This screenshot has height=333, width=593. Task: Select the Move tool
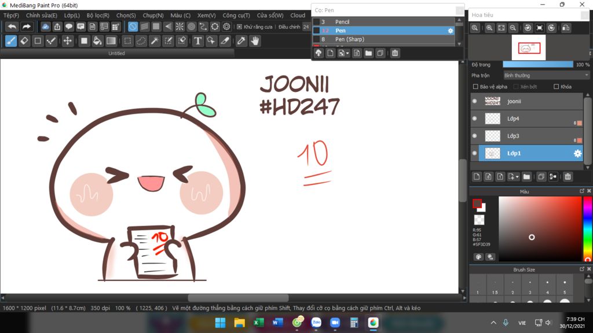point(67,41)
